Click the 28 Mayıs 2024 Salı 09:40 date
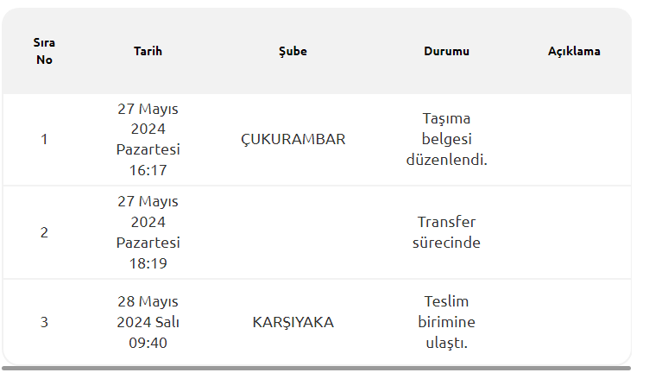 coord(148,322)
